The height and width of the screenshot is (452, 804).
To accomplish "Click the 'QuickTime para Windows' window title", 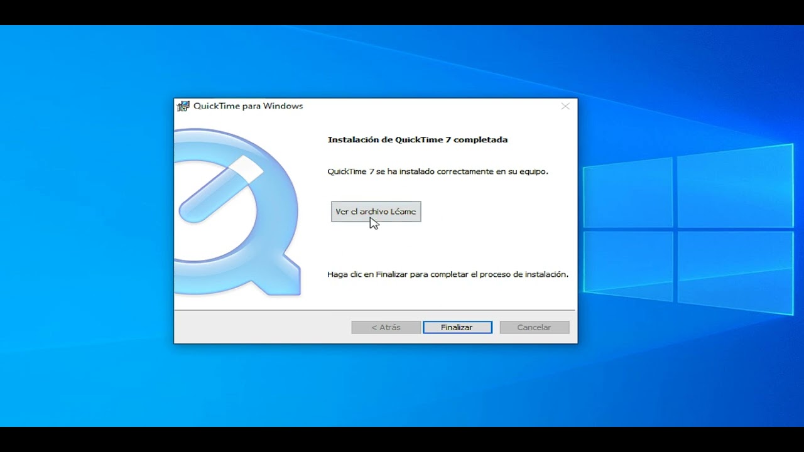I will (248, 106).
